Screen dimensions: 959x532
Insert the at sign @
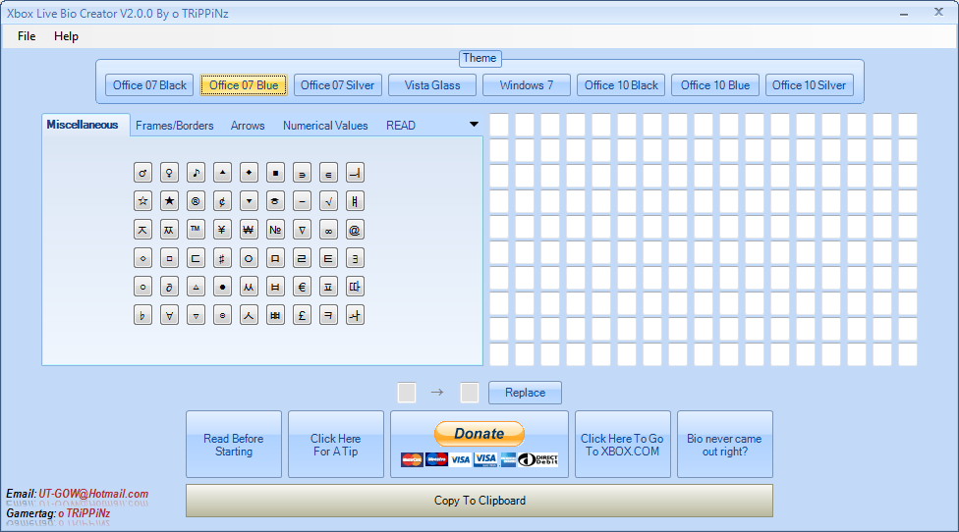tap(355, 230)
